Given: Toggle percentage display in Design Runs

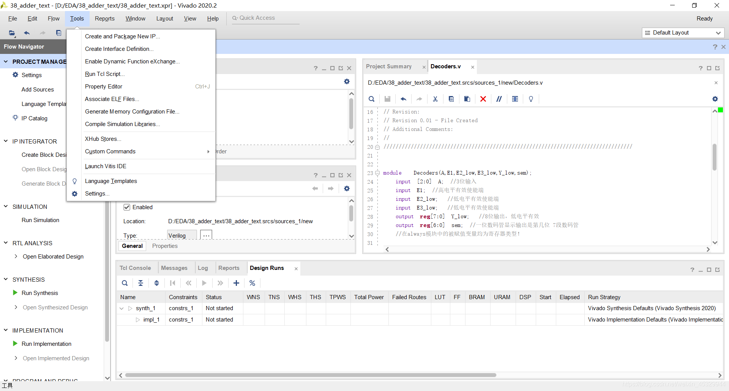Looking at the screenshot, I should [252, 283].
